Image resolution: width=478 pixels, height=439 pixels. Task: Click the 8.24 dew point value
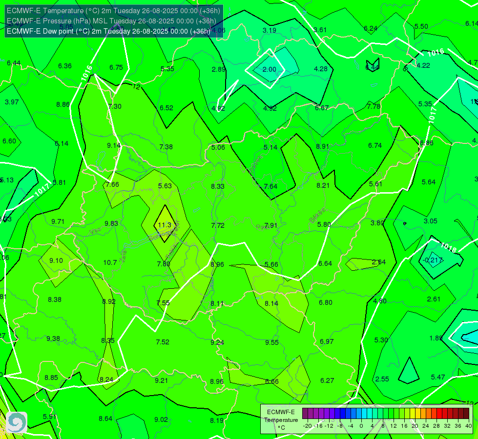click(106, 379)
